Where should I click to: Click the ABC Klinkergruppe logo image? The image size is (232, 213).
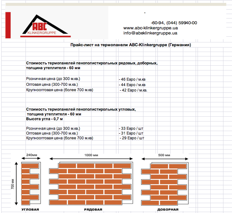pos(46,26)
